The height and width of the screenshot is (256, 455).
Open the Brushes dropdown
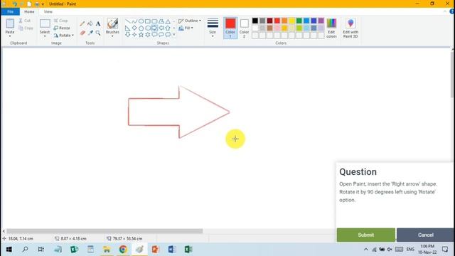point(112,27)
